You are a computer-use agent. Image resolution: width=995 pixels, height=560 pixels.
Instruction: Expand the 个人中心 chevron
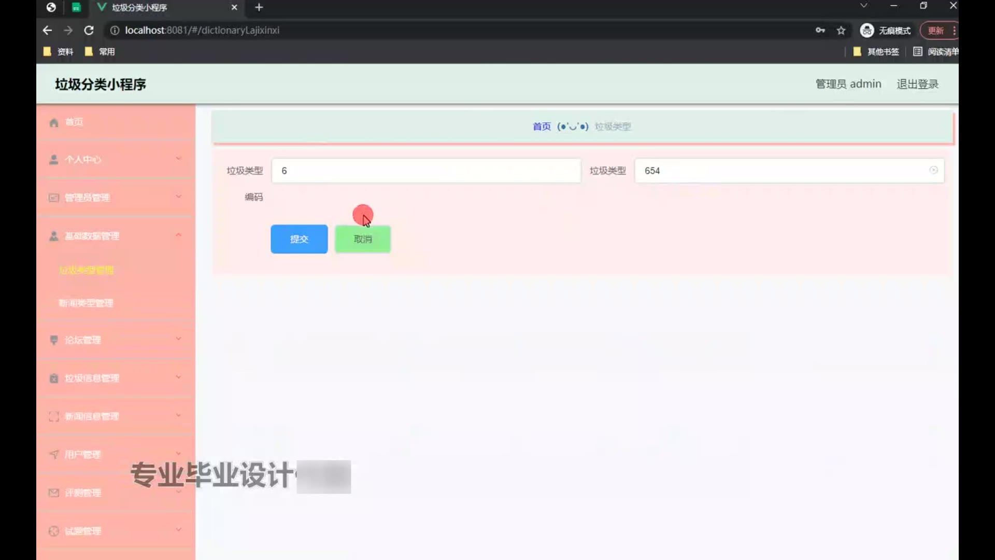coord(178,159)
